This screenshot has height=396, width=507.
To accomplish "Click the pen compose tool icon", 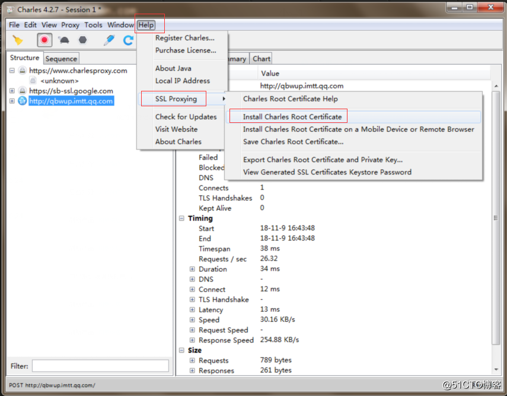I will [x=109, y=40].
